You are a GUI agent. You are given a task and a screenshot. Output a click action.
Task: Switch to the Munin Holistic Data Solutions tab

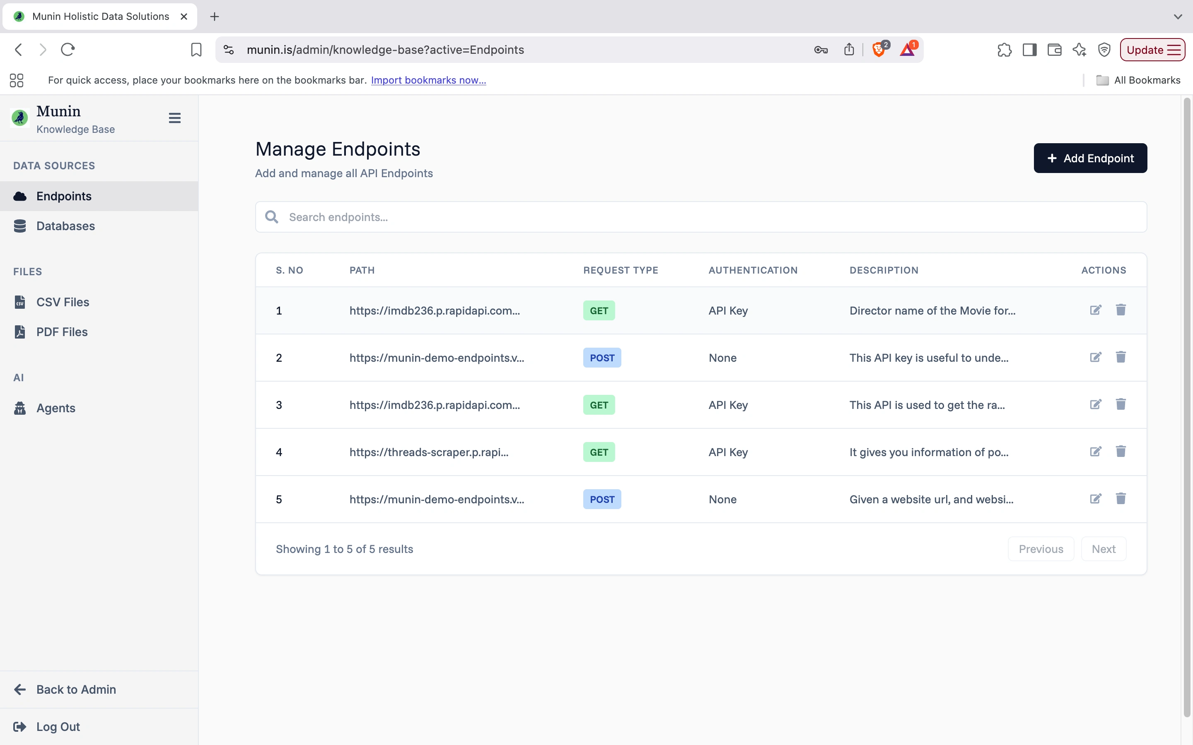(94, 16)
